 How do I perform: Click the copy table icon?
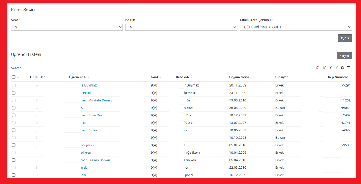click(x=318, y=68)
